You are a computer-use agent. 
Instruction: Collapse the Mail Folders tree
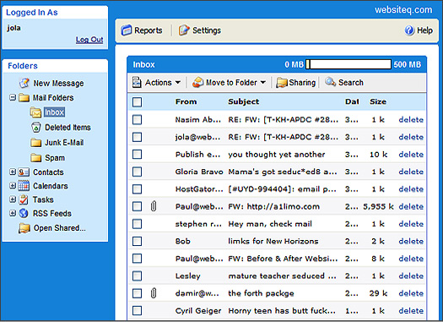(13, 98)
